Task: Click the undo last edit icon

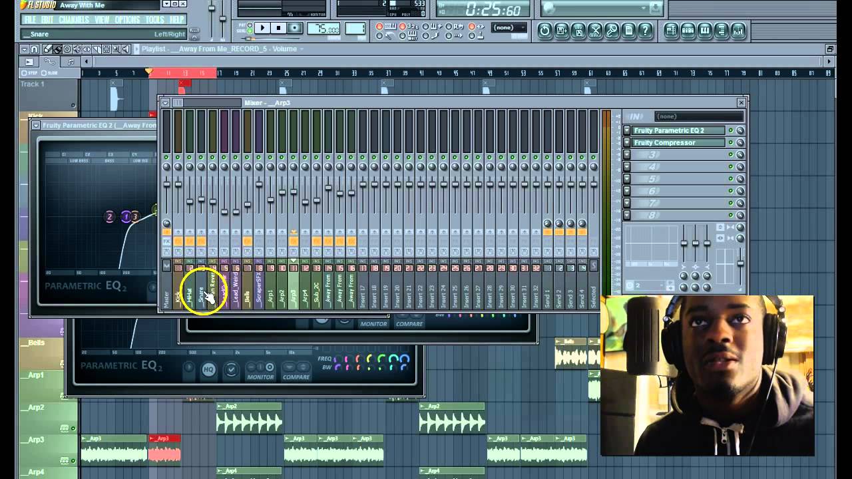Action: click(544, 31)
